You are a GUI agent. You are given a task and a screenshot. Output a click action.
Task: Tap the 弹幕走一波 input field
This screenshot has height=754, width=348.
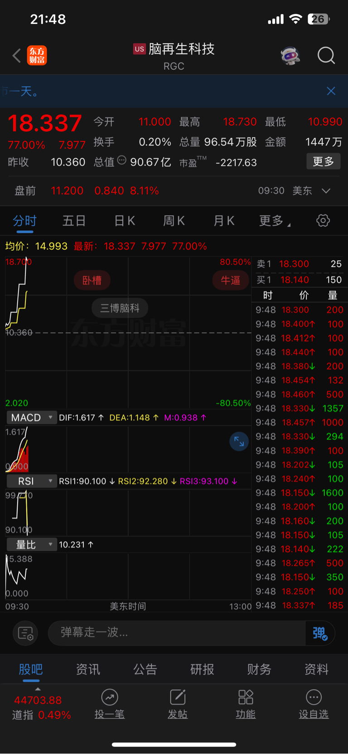point(177,633)
